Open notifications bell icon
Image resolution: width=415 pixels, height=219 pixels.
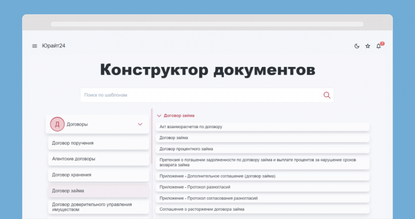click(x=379, y=46)
